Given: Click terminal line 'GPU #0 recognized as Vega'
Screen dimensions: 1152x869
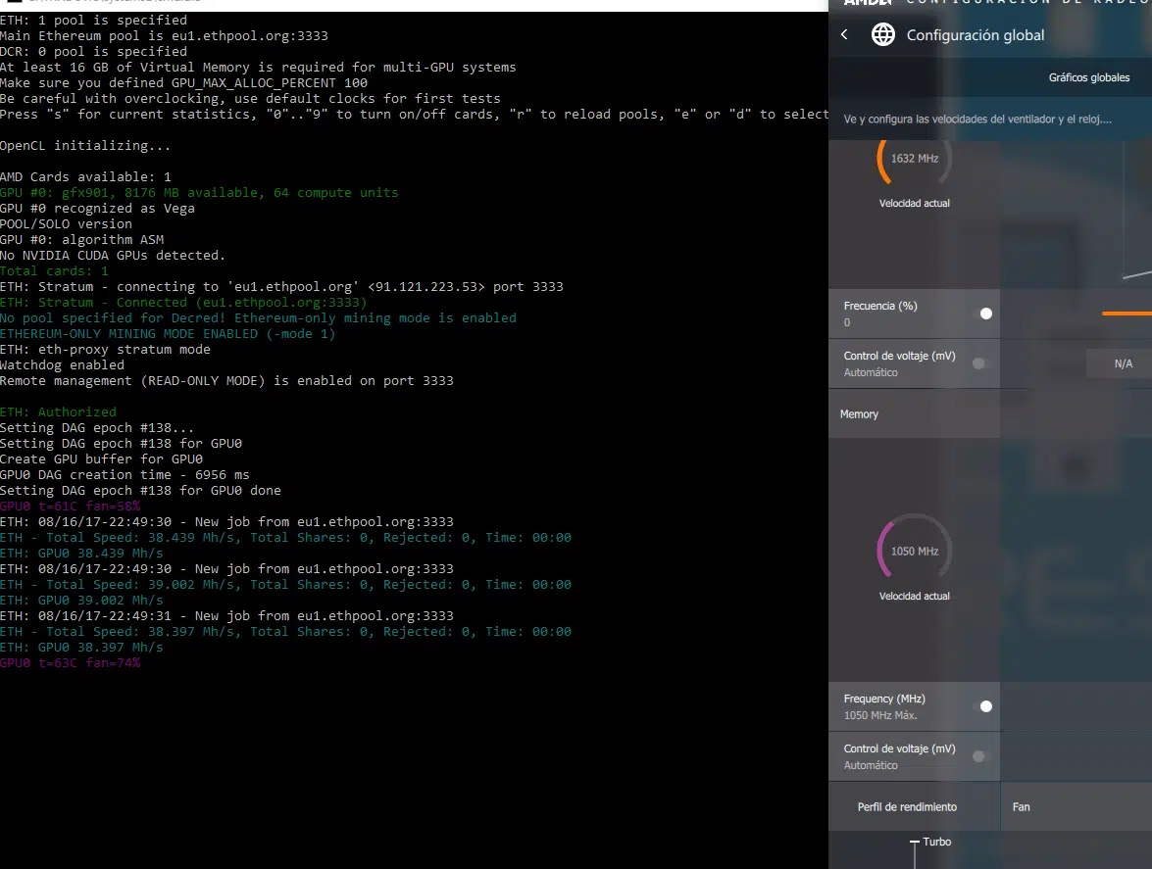Looking at the screenshot, I should click(97, 209).
